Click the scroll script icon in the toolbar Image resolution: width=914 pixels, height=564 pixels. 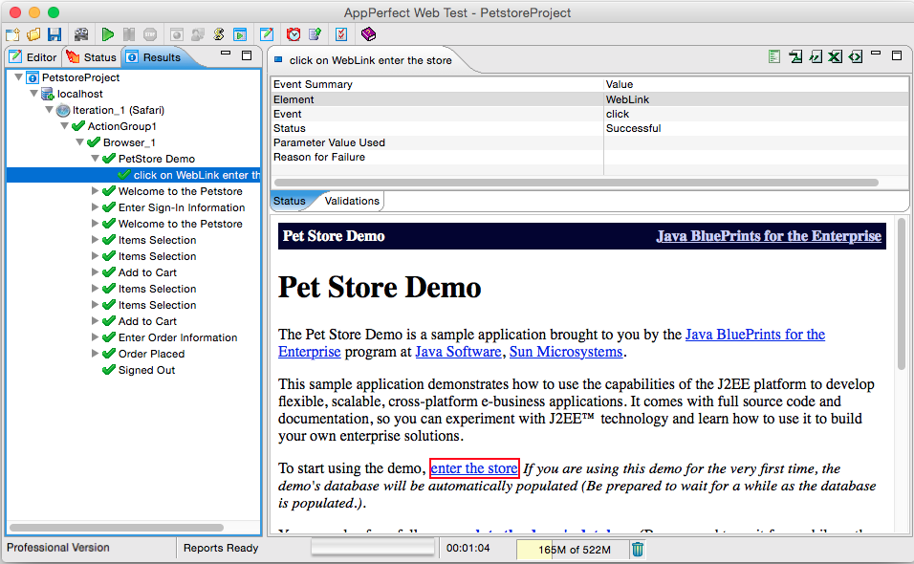[x=219, y=34]
